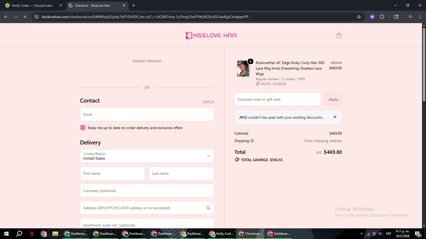
Task: Click the KissloveHair 4C Edge Kinky product title
Action: [290, 68]
